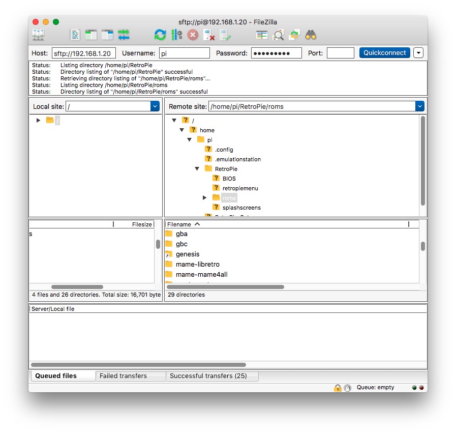Select the splashscreens folder

241,208
